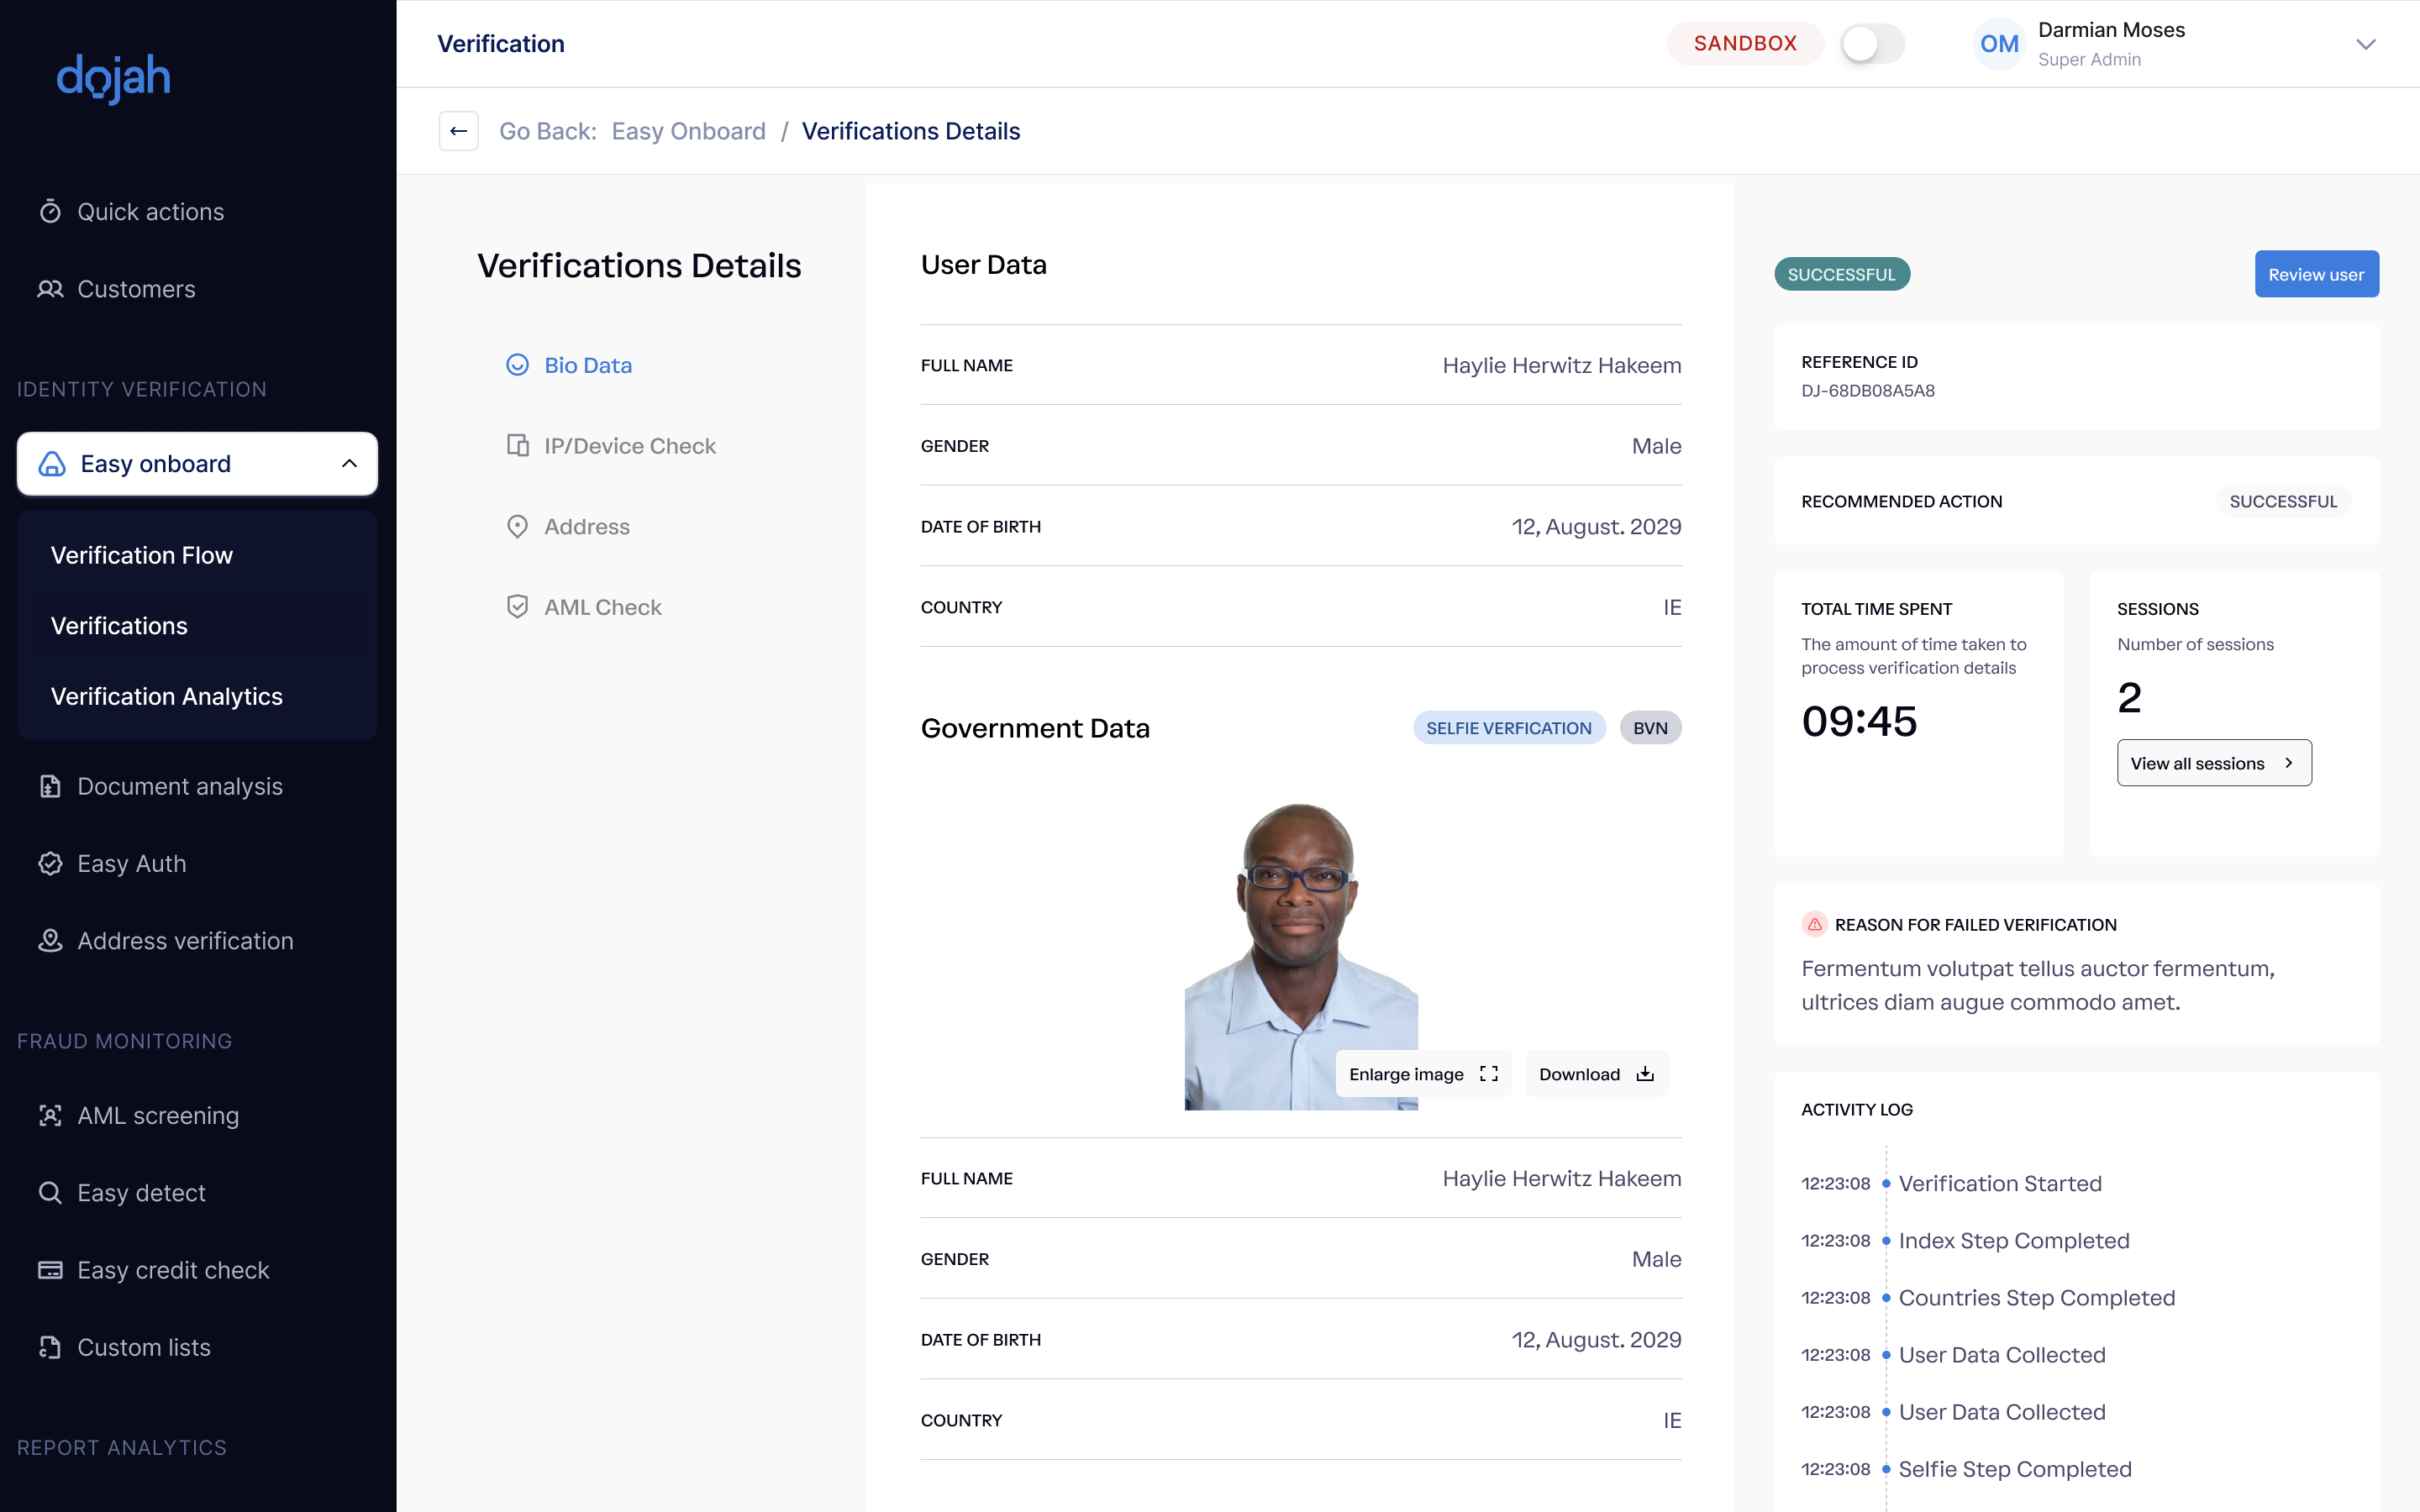Click the back arrow icon button

click(458, 131)
